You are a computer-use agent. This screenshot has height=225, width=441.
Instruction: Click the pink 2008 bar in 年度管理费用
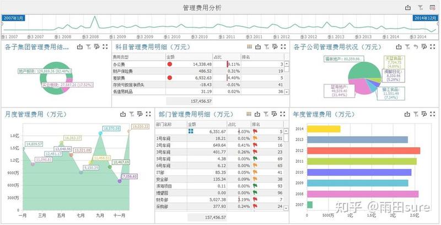(363, 194)
